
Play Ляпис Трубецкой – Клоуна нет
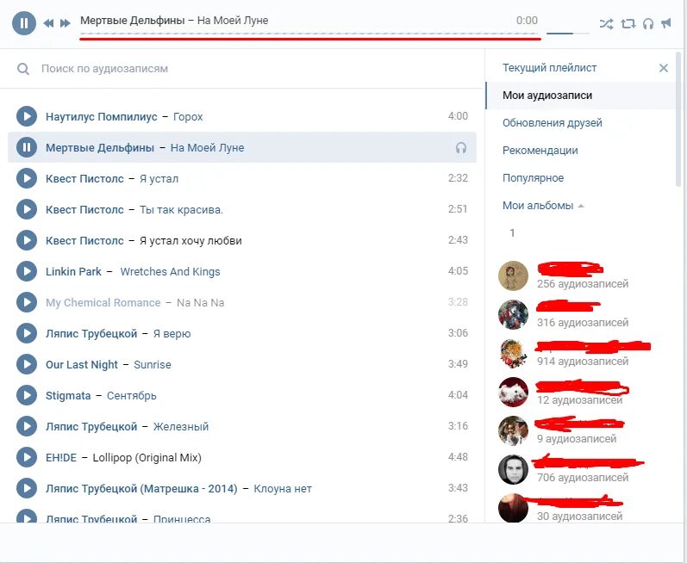[x=27, y=489]
